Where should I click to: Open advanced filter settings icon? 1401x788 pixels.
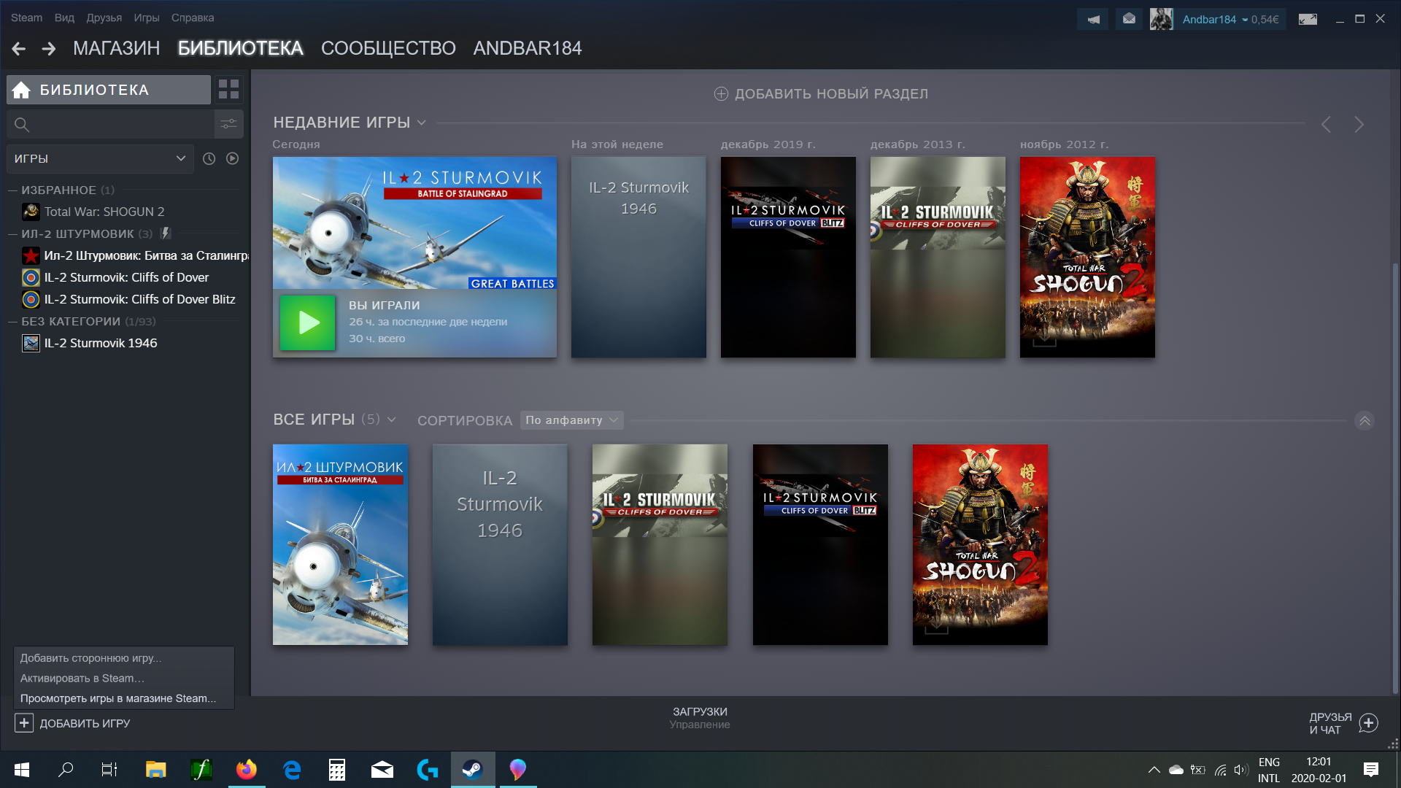[x=228, y=124]
